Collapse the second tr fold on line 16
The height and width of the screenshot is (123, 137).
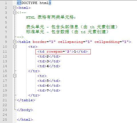(x=15, y=76)
